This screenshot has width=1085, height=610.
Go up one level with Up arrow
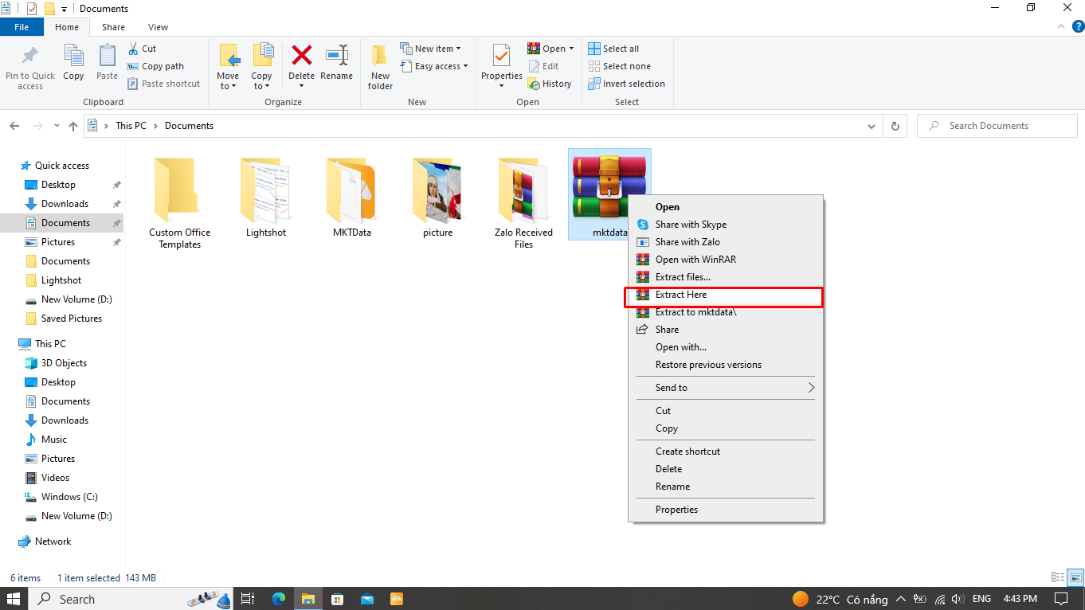[x=74, y=126]
